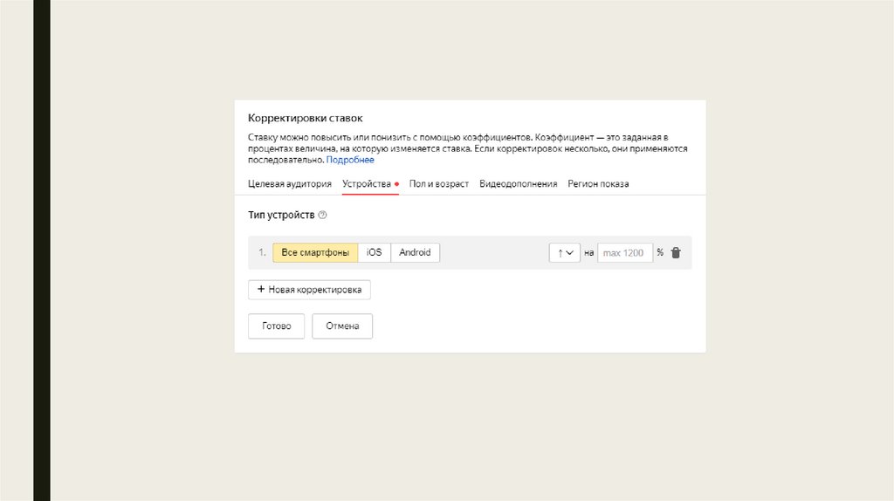Click the help icon beside Тип устройств

tap(322, 215)
